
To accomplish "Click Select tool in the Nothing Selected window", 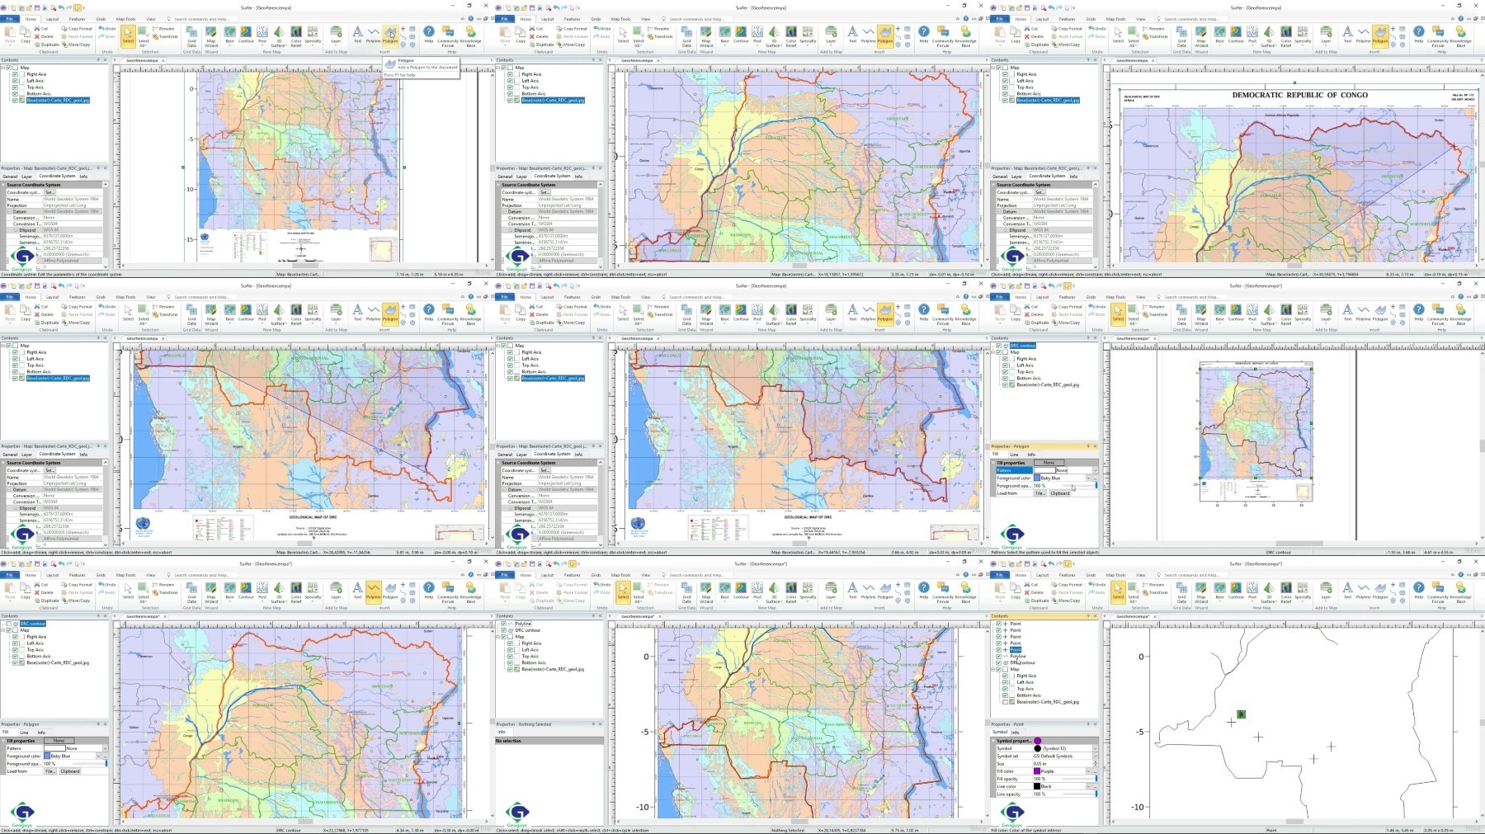I will tap(623, 591).
